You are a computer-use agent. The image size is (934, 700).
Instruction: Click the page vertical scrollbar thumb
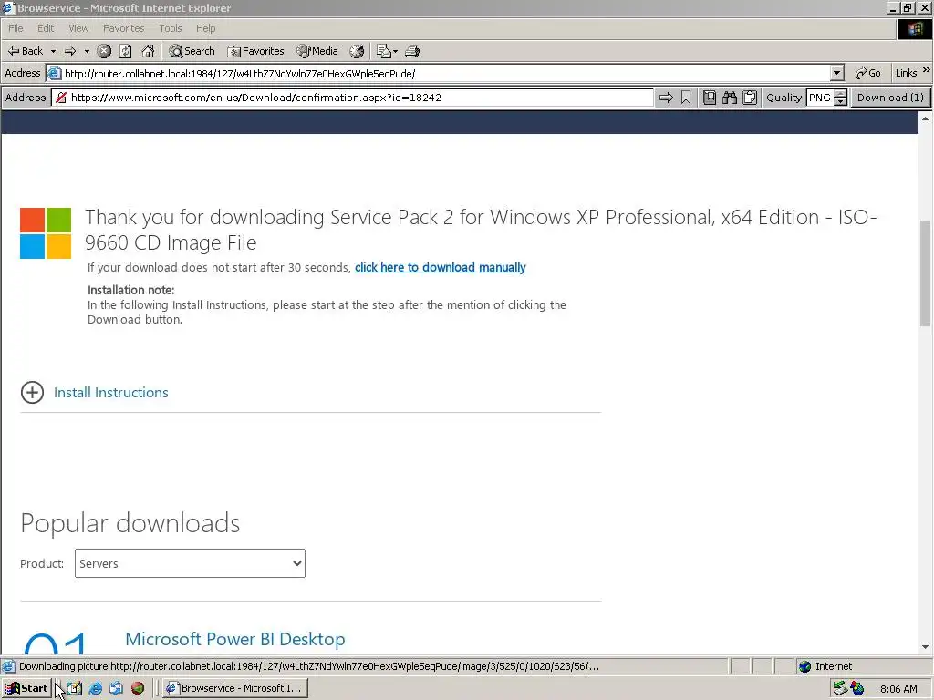(925, 273)
